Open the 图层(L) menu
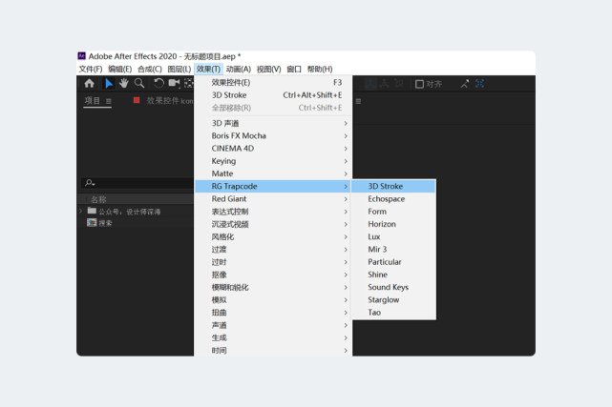Viewport: 612px width, 407px height. tap(179, 69)
